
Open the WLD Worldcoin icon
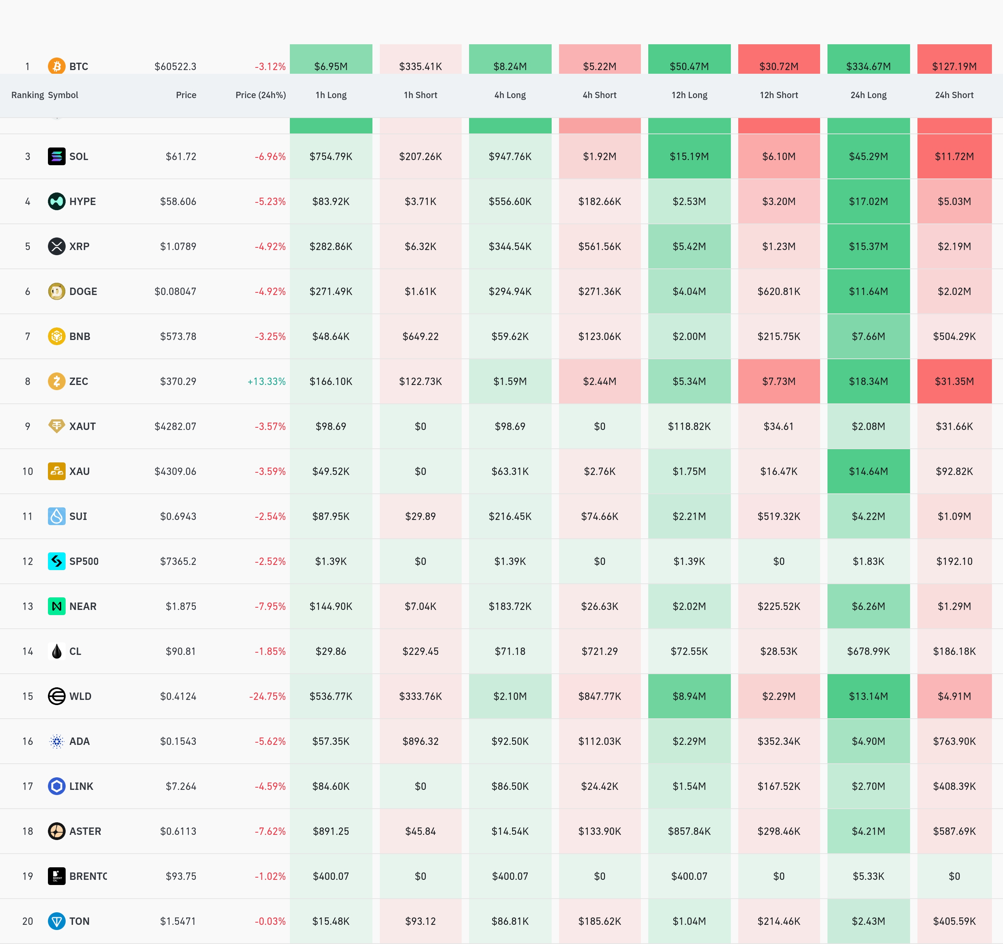pos(56,696)
